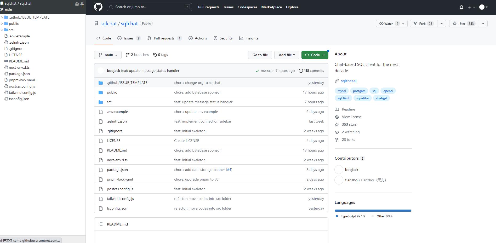
Task: Click the branch icon next to main in sidebar
Action: click(x=2, y=10)
